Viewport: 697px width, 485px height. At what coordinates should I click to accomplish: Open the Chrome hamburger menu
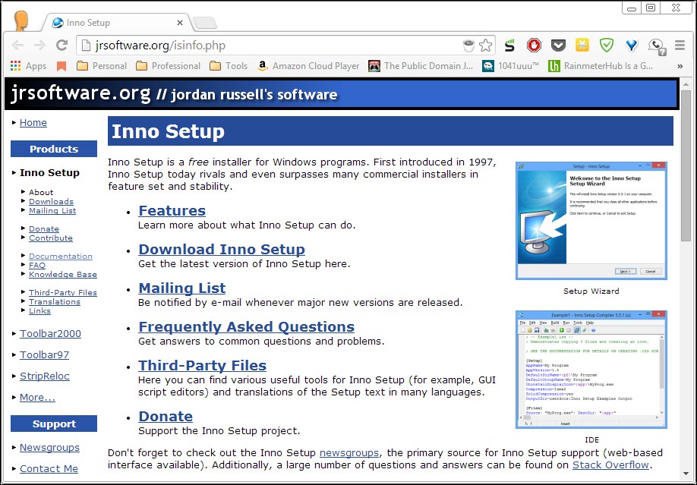680,46
